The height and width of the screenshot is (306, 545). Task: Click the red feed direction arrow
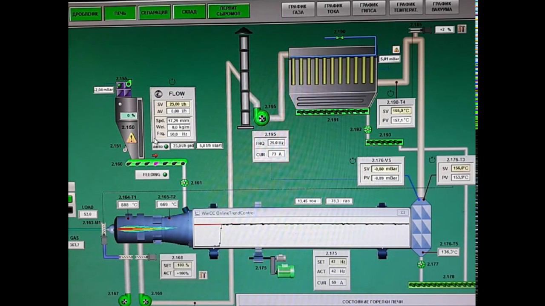[x=155, y=156]
